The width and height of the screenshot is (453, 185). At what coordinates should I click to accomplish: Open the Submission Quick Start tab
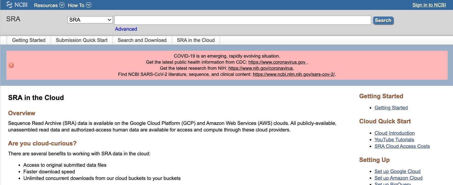(x=81, y=40)
